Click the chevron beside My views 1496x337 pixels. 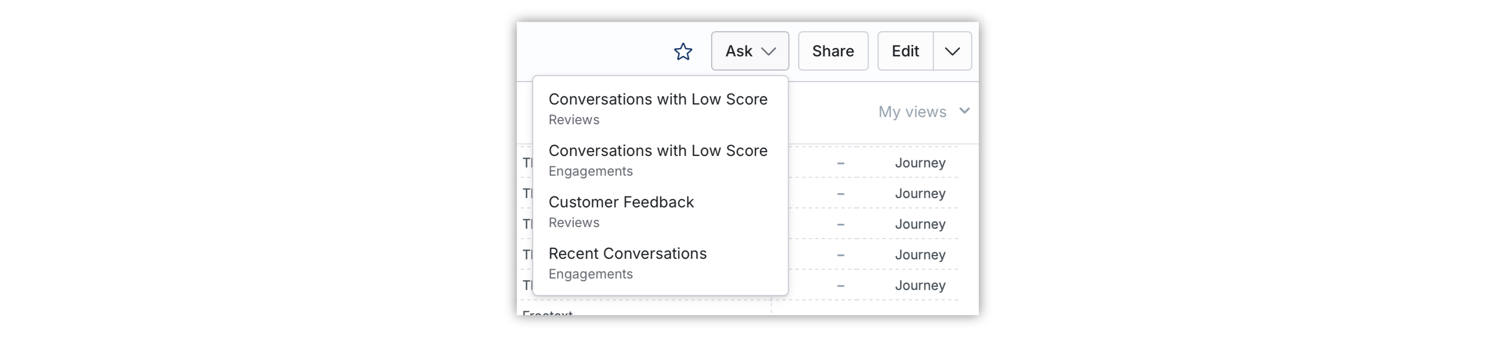964,111
